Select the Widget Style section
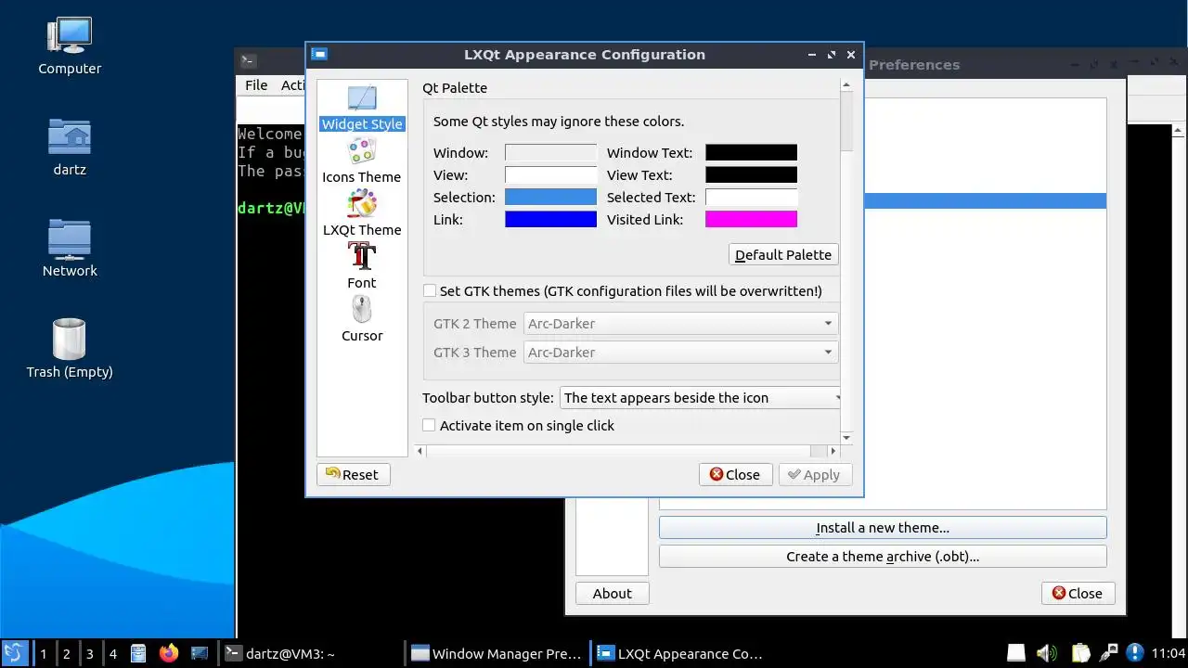 [x=362, y=108]
